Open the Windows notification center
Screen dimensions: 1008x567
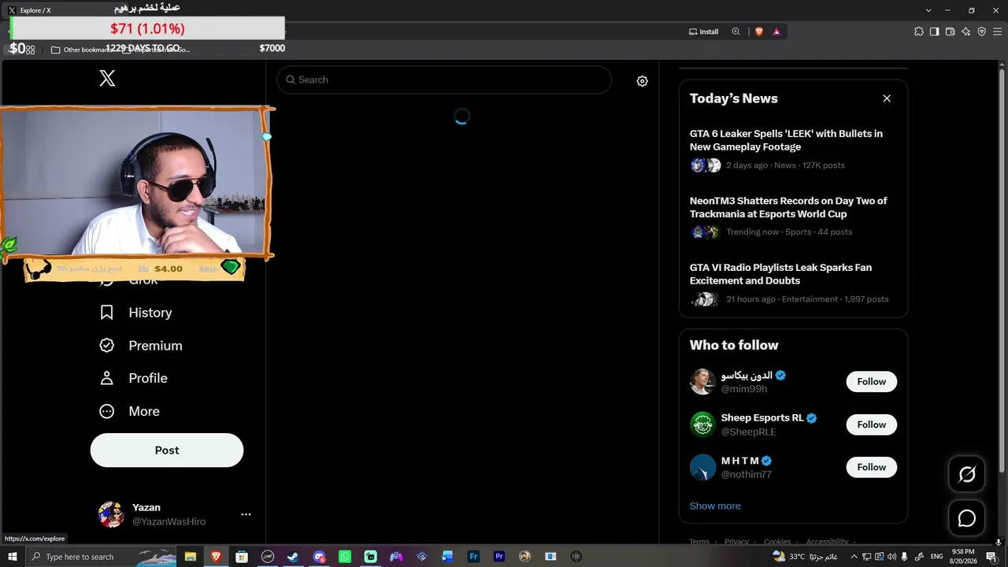(x=991, y=557)
